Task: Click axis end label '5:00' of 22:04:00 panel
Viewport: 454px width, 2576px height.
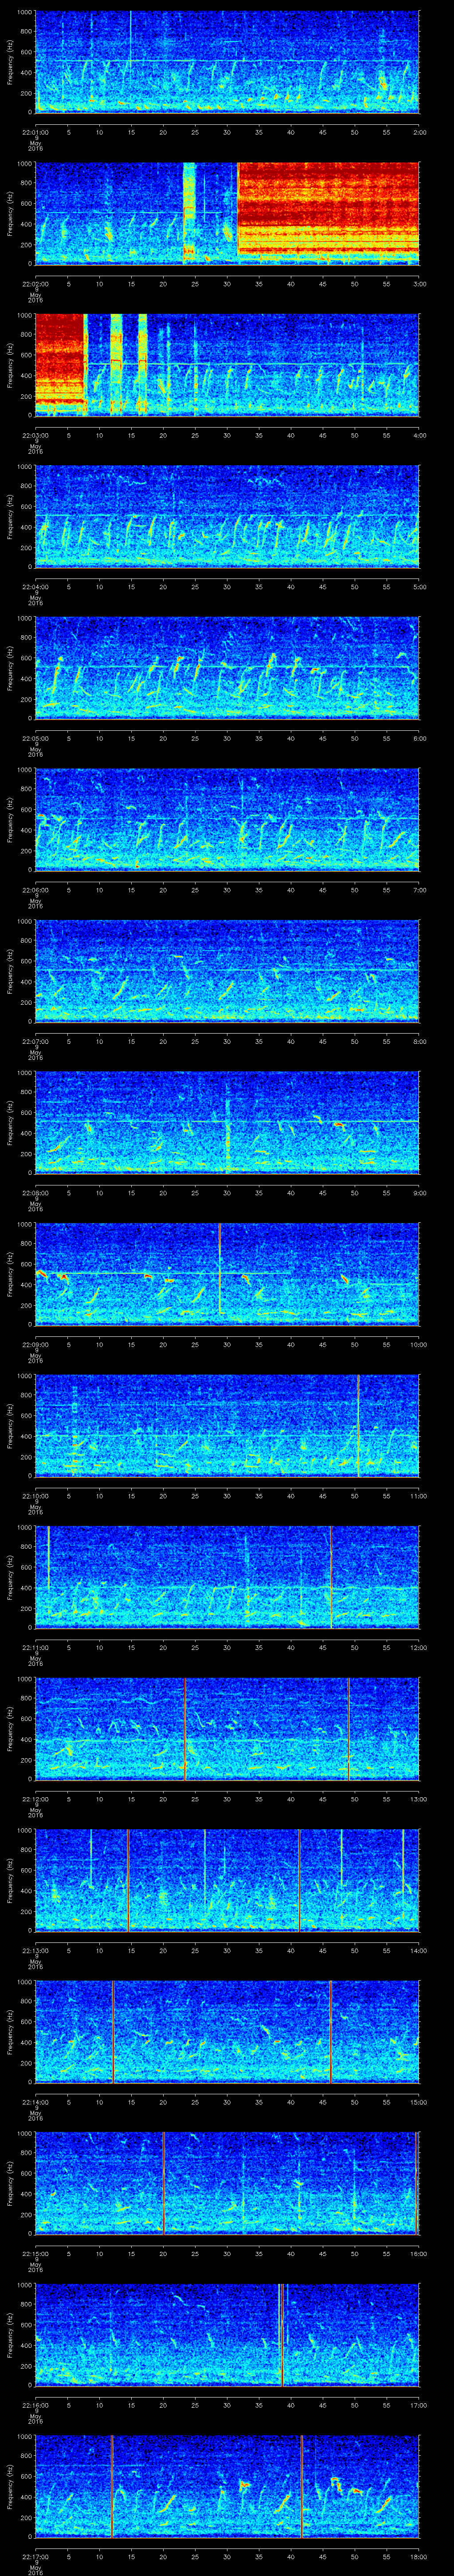Action: pos(419,586)
